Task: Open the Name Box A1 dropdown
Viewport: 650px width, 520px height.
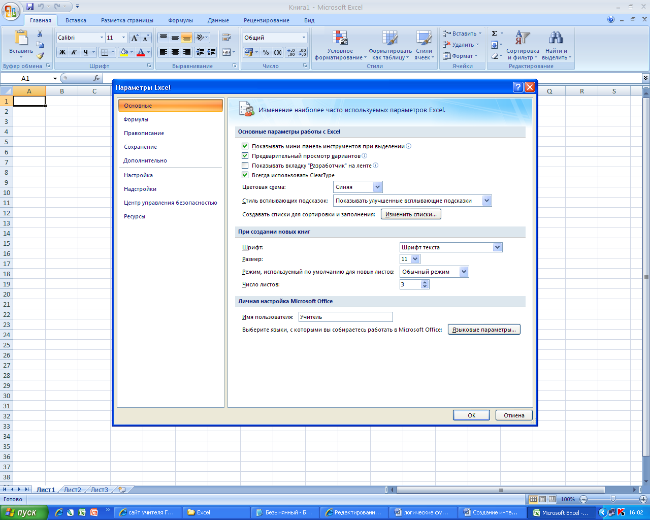Action: pyautogui.click(x=55, y=79)
